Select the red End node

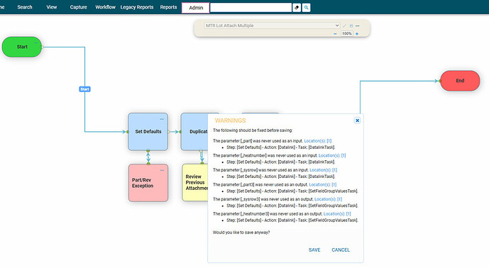[460, 81]
